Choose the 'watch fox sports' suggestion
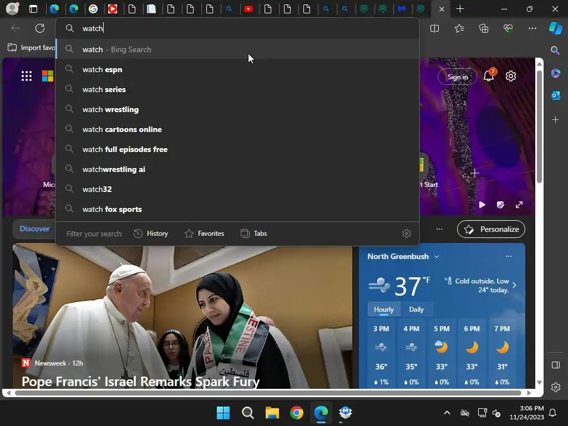The image size is (568, 426). coord(237,209)
